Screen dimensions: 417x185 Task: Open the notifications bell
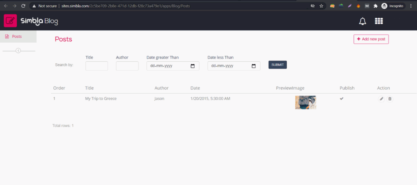point(362,22)
